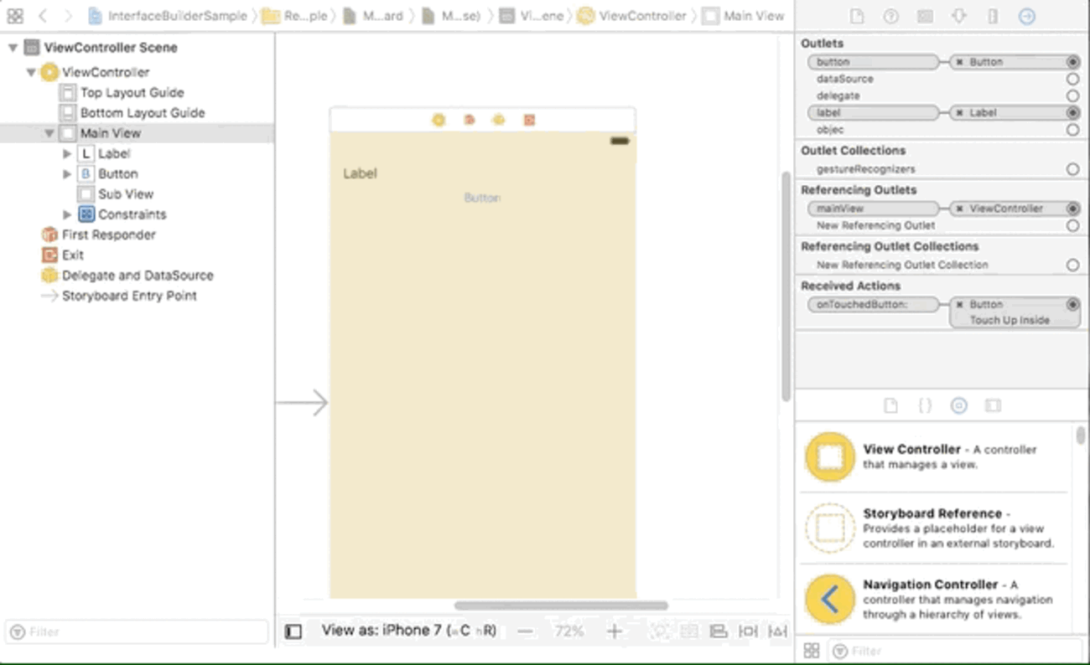
Task: Click View as: iPhone 7 button
Action: coord(408,631)
